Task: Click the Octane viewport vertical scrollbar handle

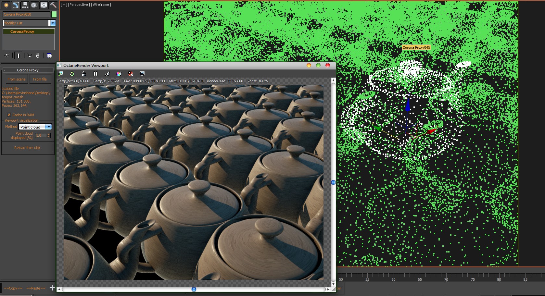Action: point(333,182)
